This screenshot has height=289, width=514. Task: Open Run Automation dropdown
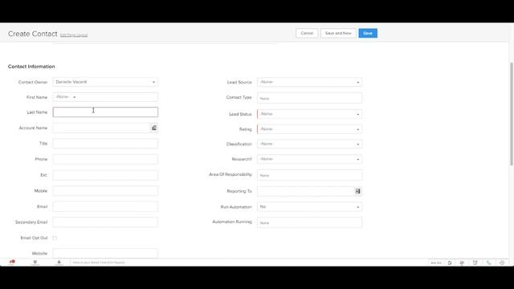point(309,207)
